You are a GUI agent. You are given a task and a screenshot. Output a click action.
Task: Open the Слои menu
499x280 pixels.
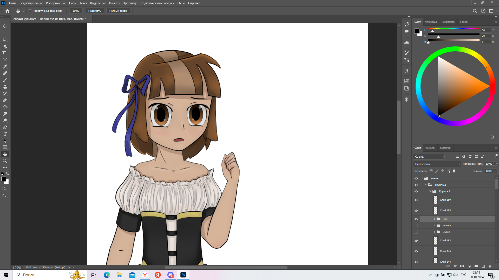tap(73, 3)
